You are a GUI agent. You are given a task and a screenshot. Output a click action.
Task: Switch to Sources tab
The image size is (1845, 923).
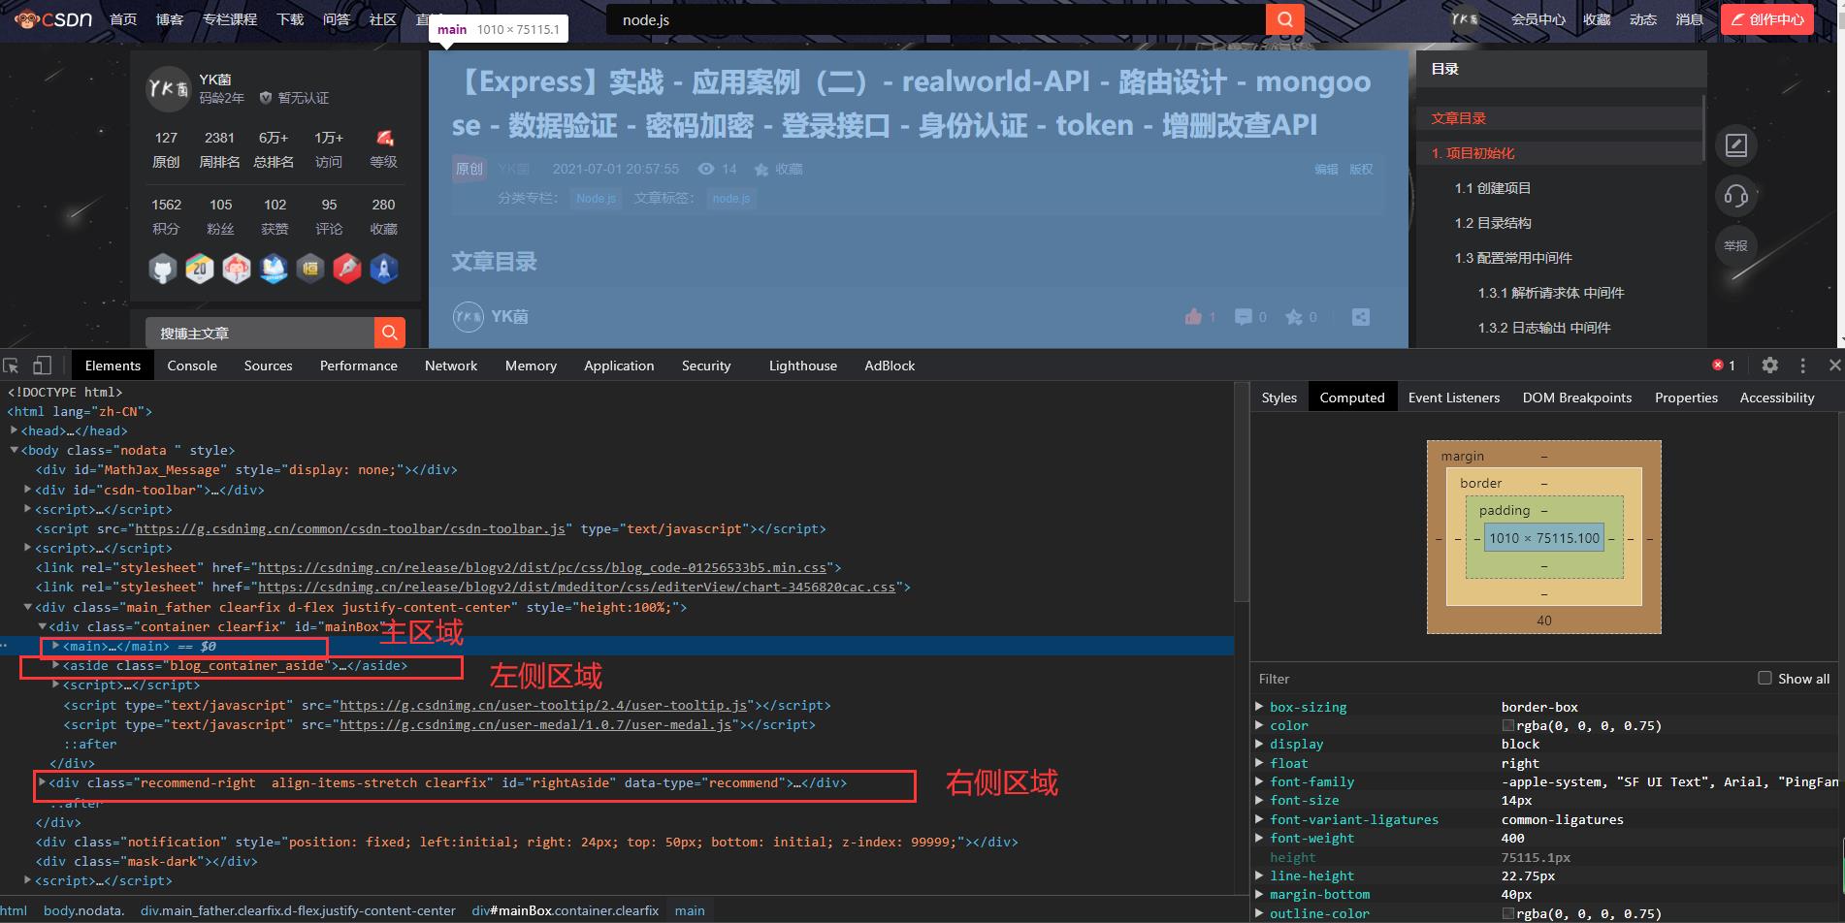coord(268,366)
